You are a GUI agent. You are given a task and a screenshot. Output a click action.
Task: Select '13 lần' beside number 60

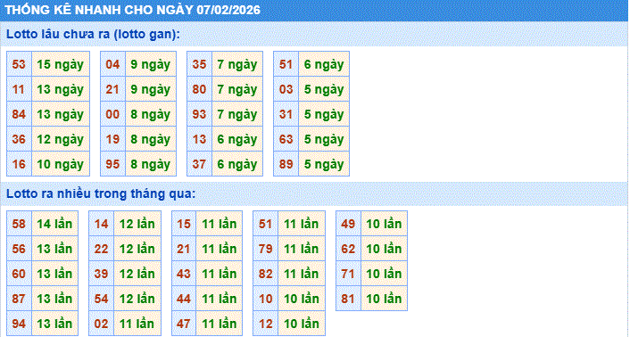(x=54, y=274)
